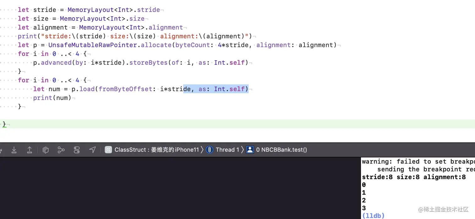Click the NBCBBank.test() frame person icon
Screen dimensions: 475x219
(x=250, y=150)
